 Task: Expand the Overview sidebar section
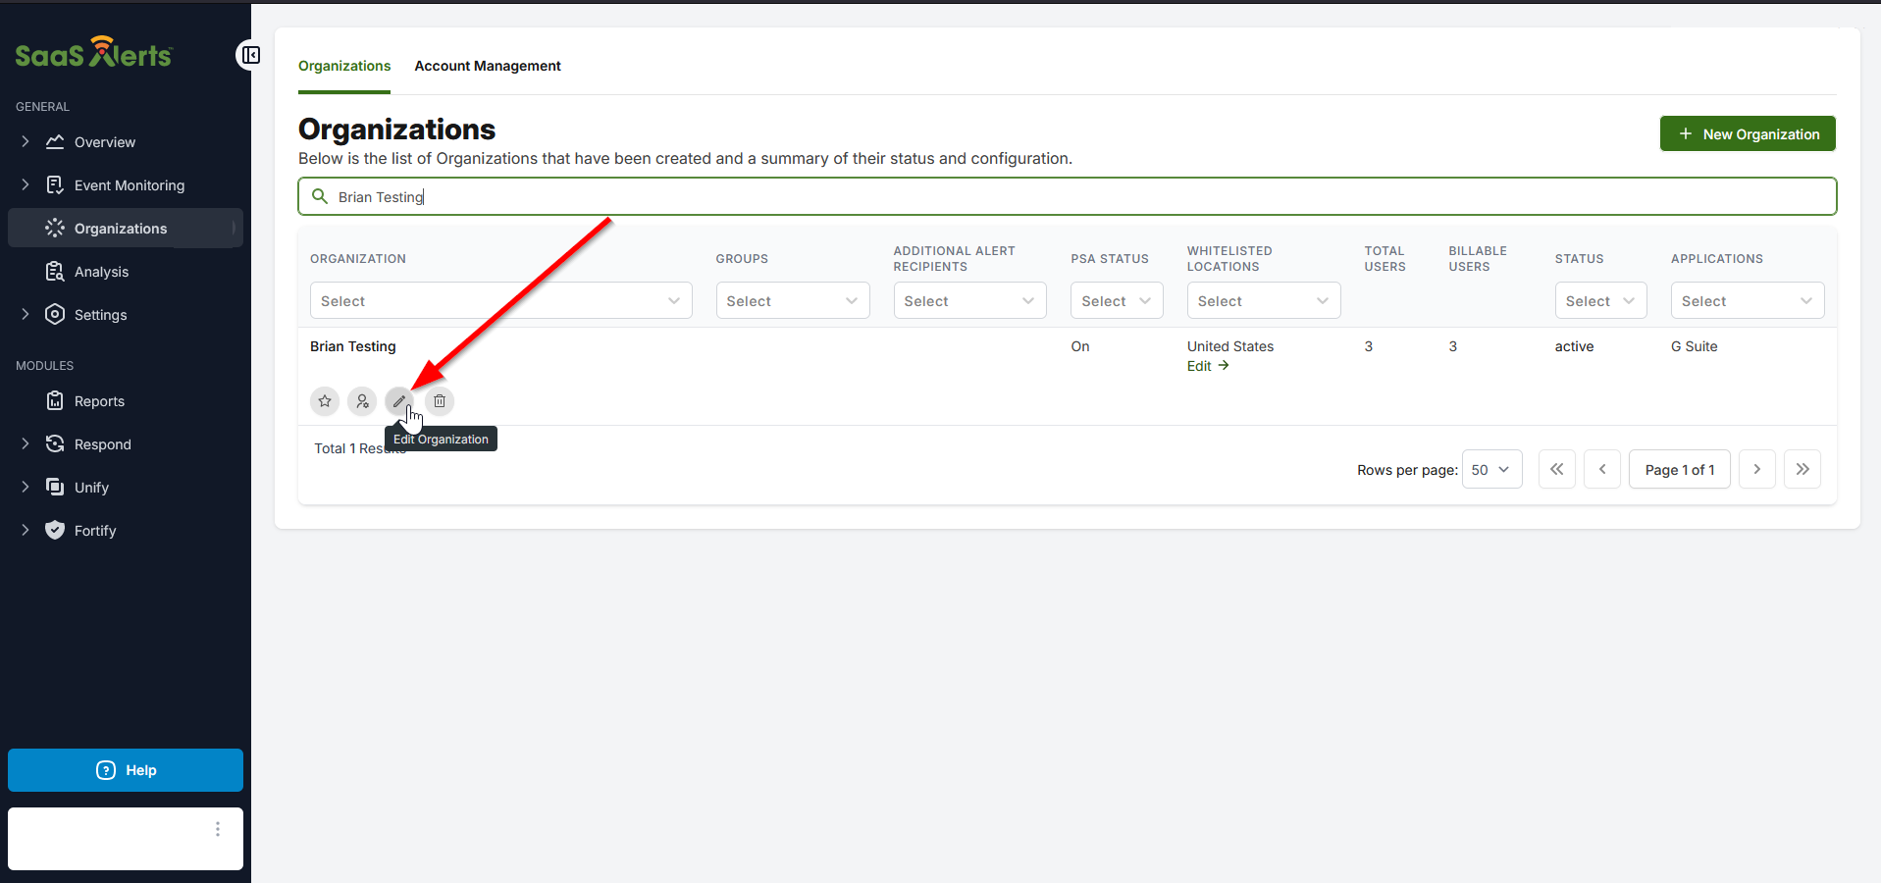click(26, 142)
